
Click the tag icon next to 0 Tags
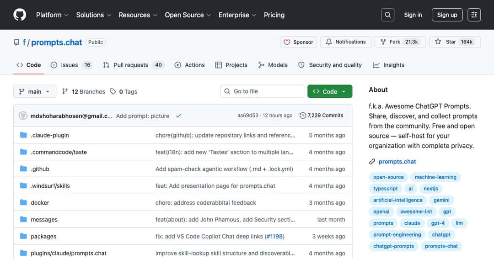coord(113,91)
